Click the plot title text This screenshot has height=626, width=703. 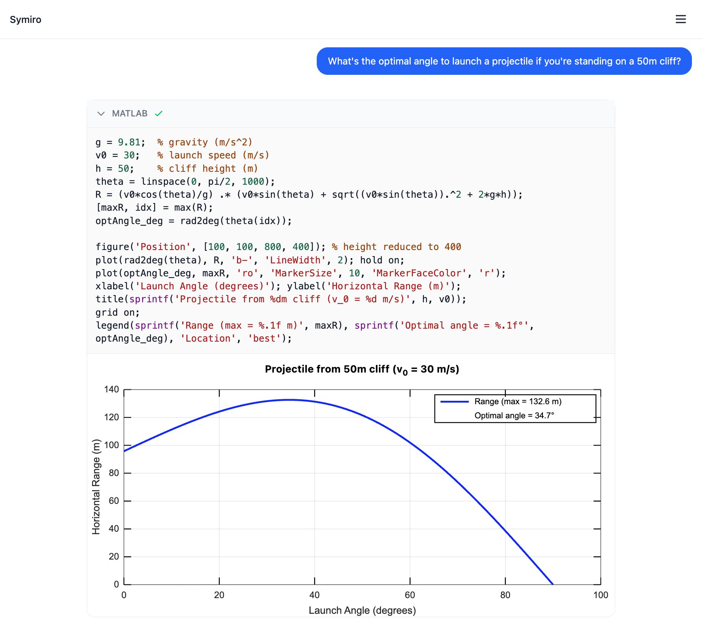362,369
